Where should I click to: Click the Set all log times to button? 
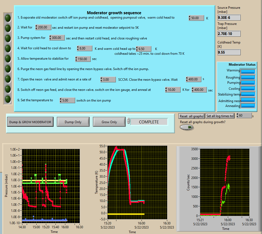220,116
